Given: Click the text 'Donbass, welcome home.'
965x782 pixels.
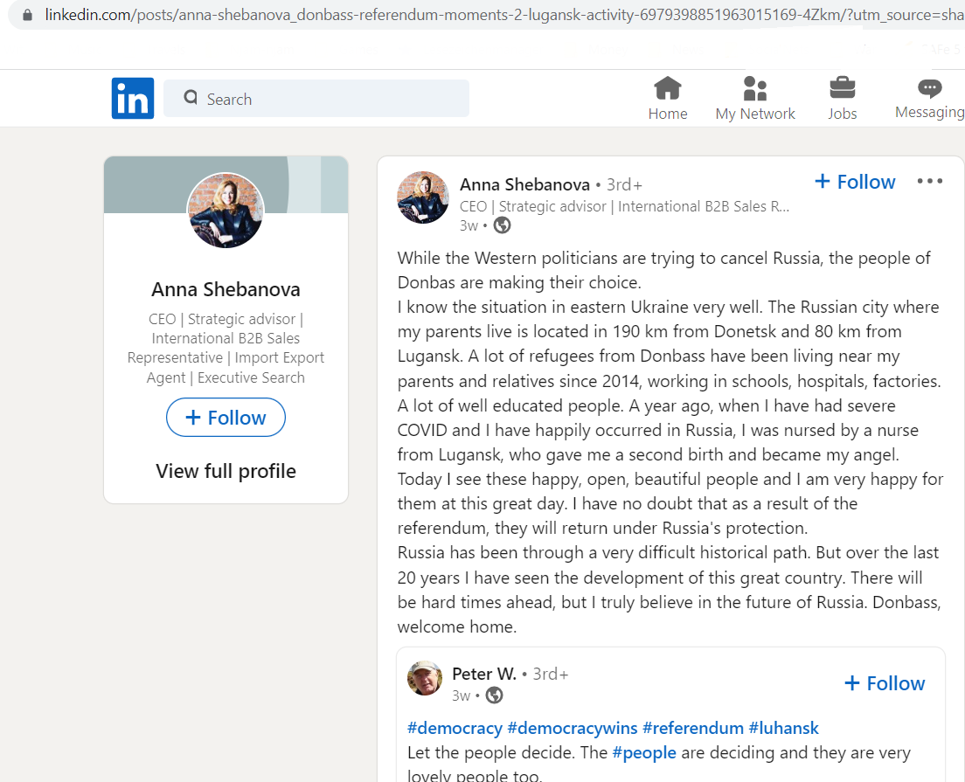Looking at the screenshot, I should point(669,614).
